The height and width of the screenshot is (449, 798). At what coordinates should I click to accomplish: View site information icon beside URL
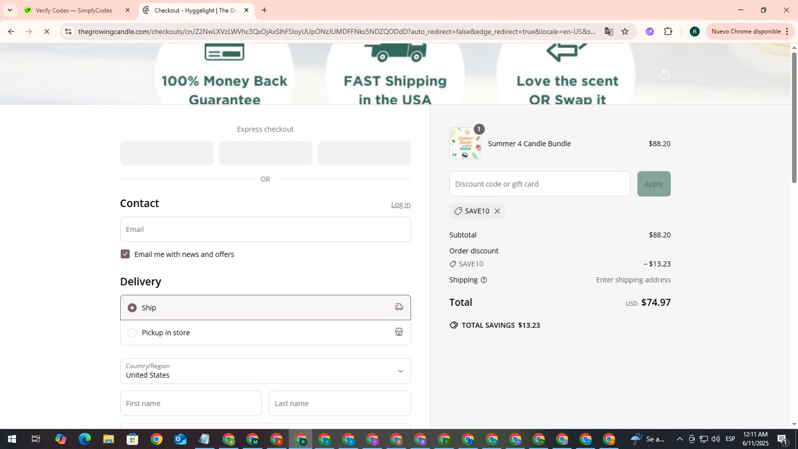coord(68,31)
